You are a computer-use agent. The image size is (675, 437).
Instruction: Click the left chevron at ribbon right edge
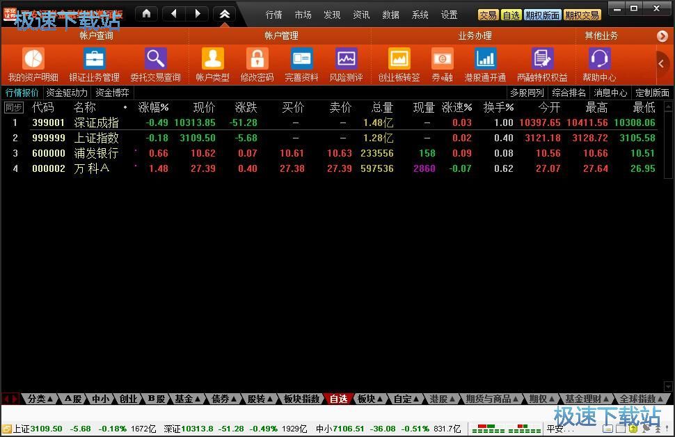coord(662,64)
